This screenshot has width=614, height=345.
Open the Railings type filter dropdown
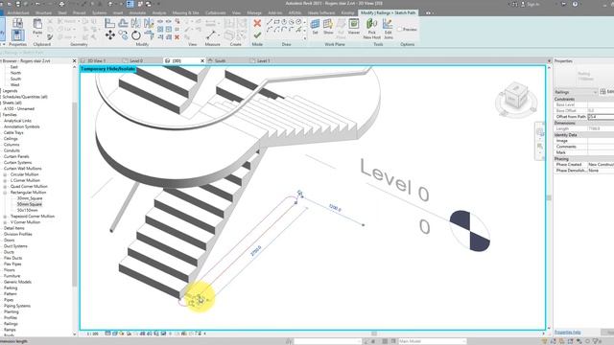tap(576, 92)
